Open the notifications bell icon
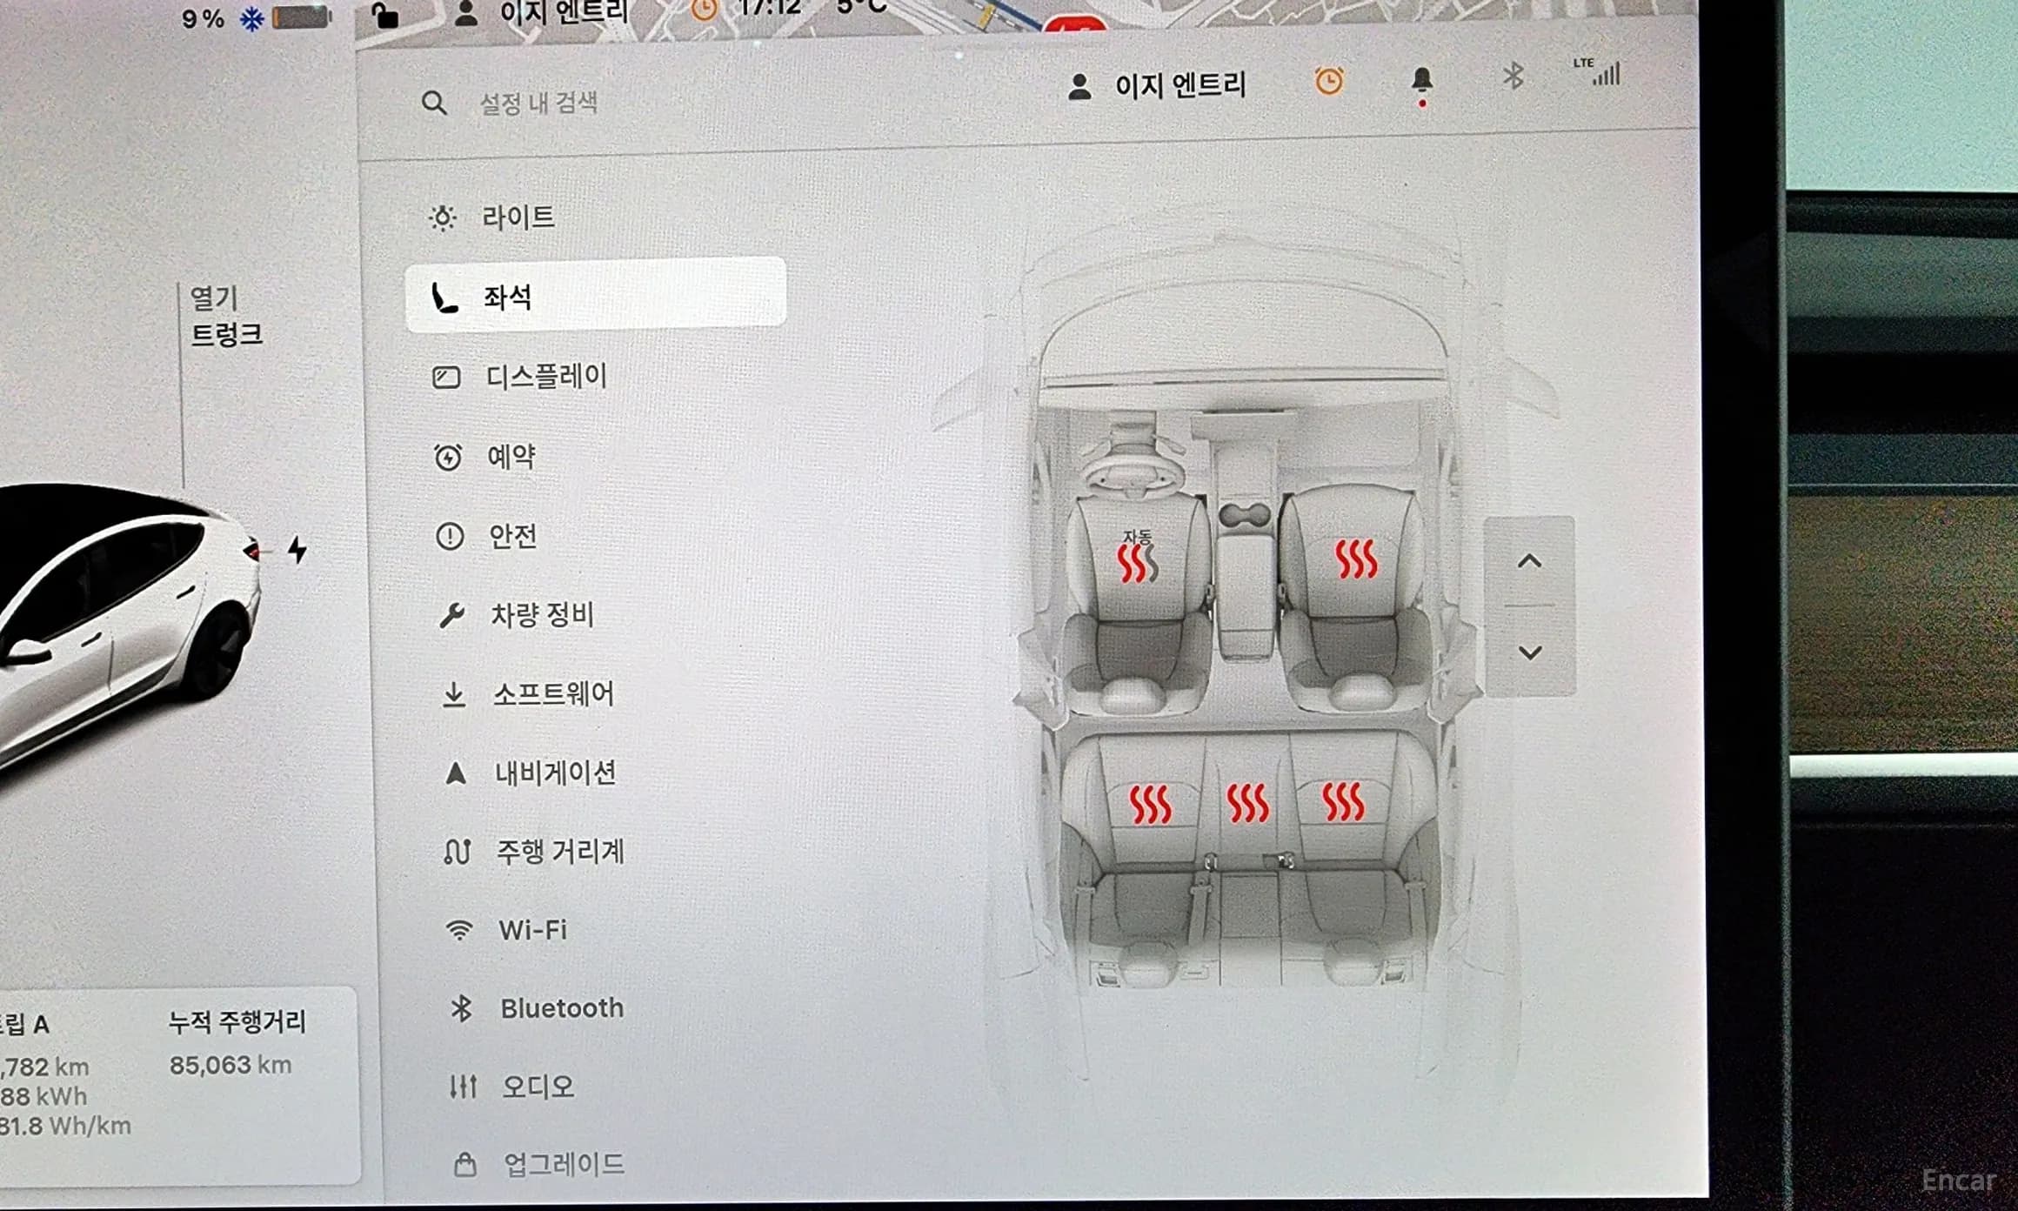The width and height of the screenshot is (2018, 1211). click(1421, 81)
